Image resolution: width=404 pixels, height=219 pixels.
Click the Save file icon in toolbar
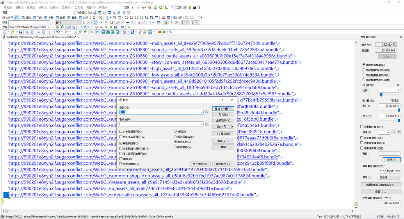tap(20, 32)
